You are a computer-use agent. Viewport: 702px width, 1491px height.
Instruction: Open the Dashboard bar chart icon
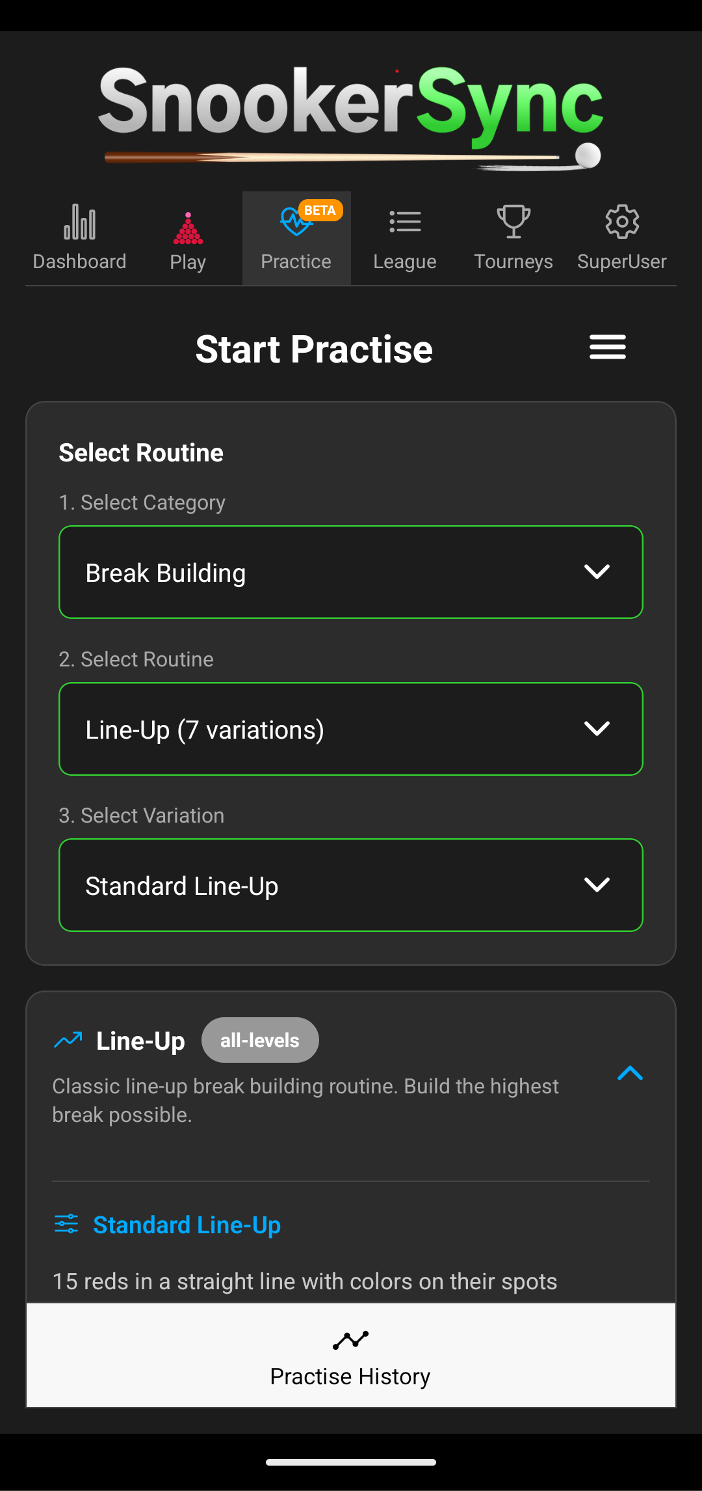pyautogui.click(x=79, y=222)
